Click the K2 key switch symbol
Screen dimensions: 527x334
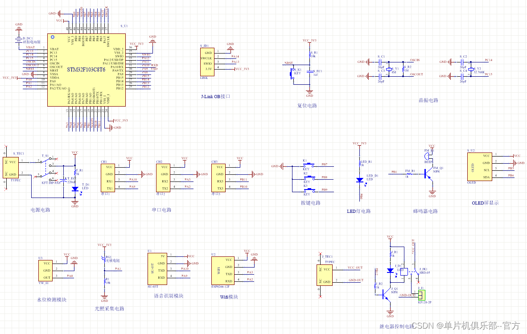click(x=309, y=178)
